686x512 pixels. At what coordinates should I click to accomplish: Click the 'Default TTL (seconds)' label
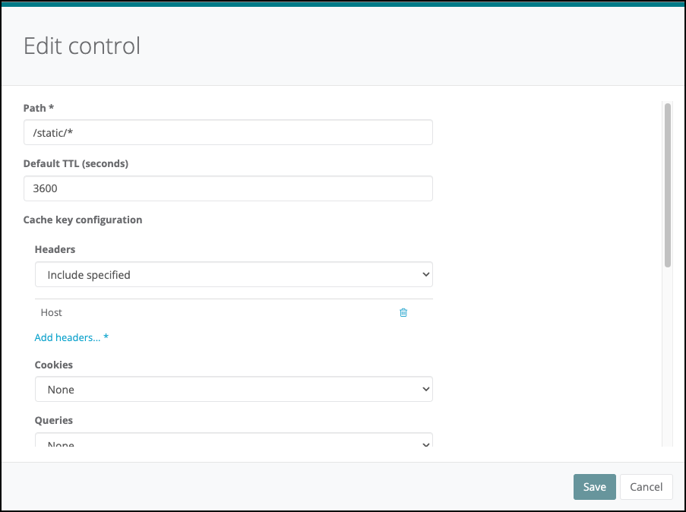[x=75, y=163]
